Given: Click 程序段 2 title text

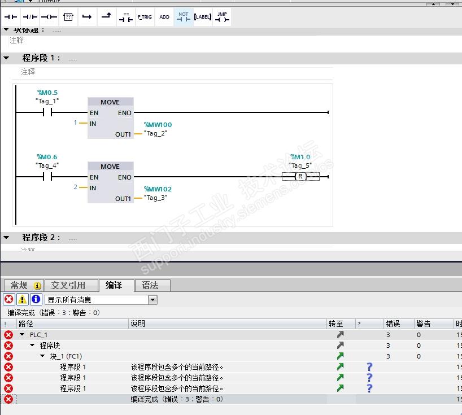Looking at the screenshot, I should click(x=41, y=237).
